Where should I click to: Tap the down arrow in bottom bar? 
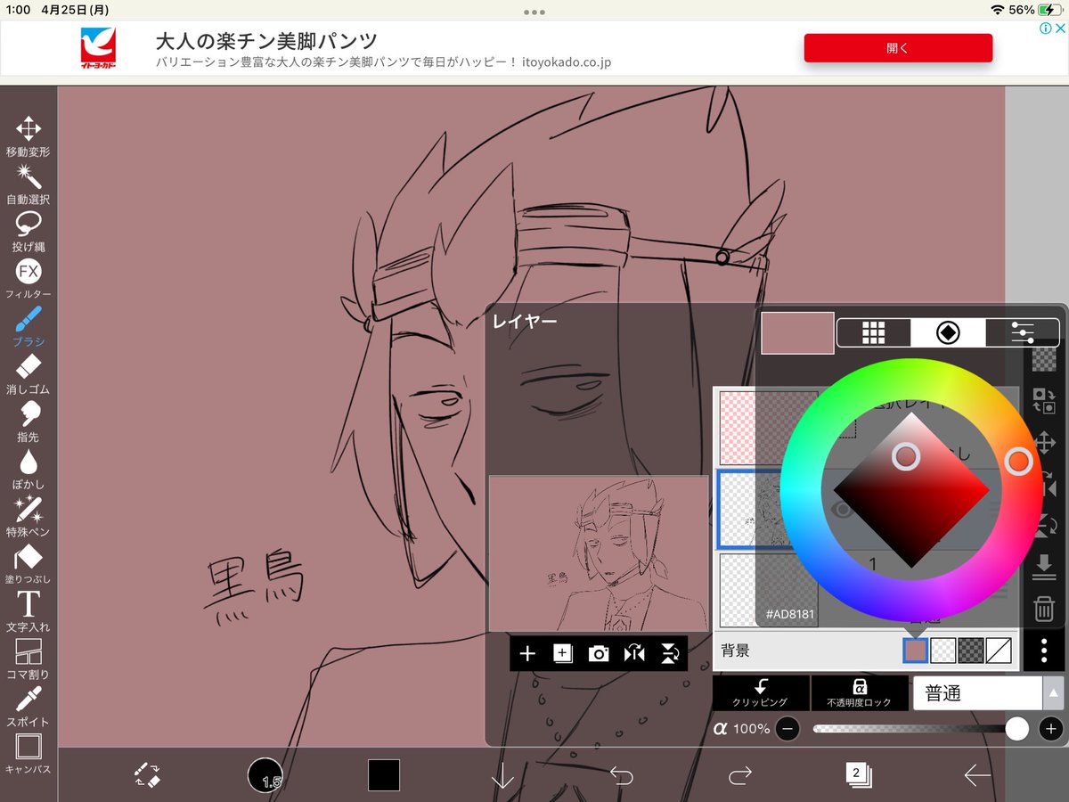[x=502, y=774]
